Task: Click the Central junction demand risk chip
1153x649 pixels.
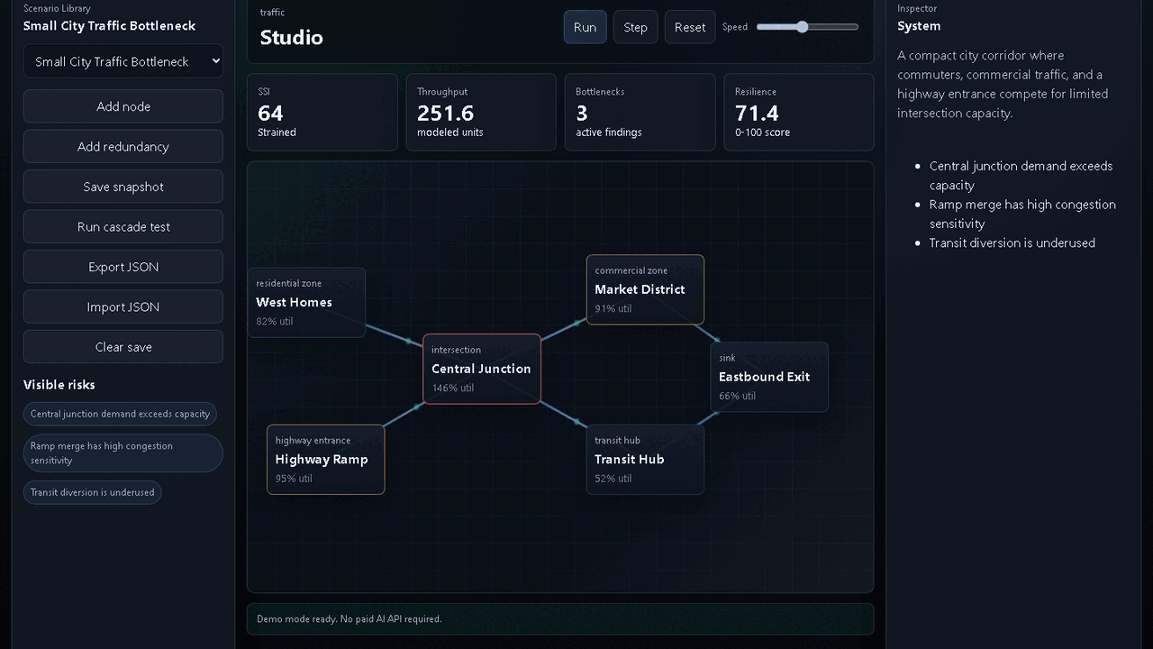Action: 120,414
